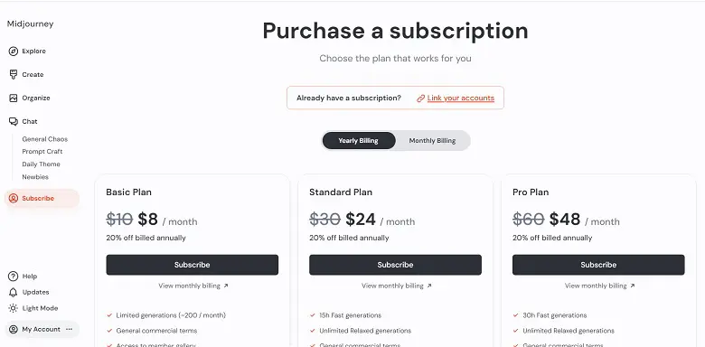Open the General Chaos chat room

(x=45, y=139)
